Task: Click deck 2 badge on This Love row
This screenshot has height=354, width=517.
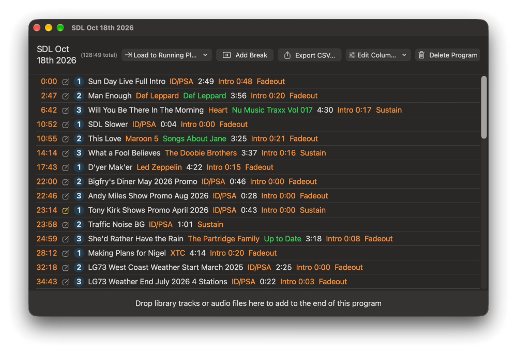Action: click(79, 138)
